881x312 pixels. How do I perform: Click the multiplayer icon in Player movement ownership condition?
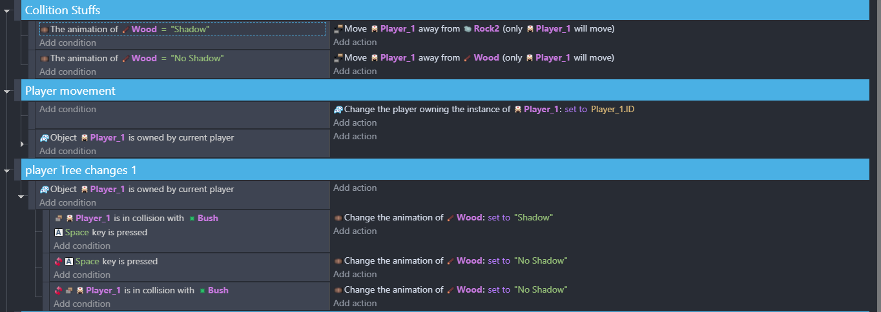tap(44, 138)
